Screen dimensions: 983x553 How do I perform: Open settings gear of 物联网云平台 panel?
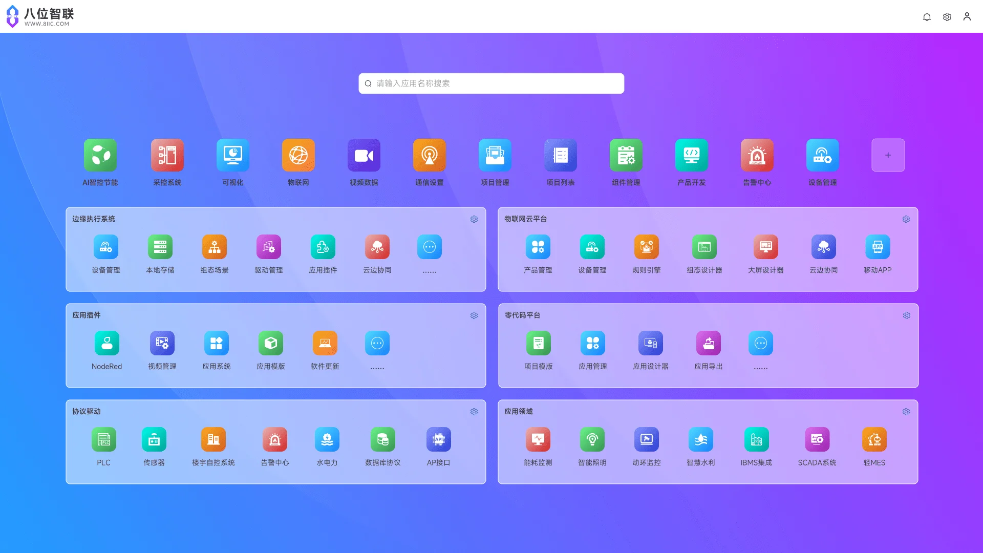[x=906, y=219]
